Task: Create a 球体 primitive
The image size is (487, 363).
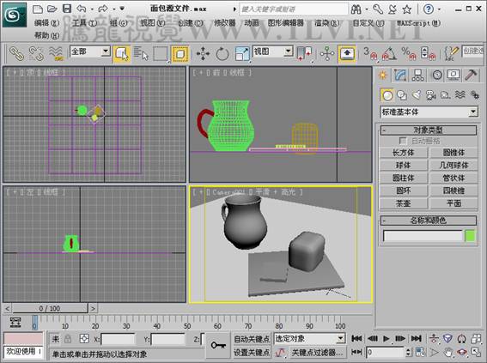Action: pyautogui.click(x=404, y=166)
